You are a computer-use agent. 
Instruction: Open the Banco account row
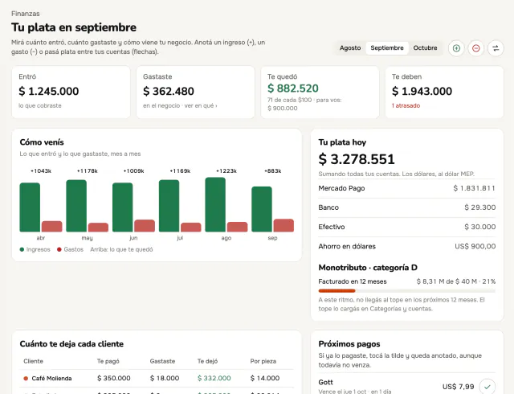[407, 207]
